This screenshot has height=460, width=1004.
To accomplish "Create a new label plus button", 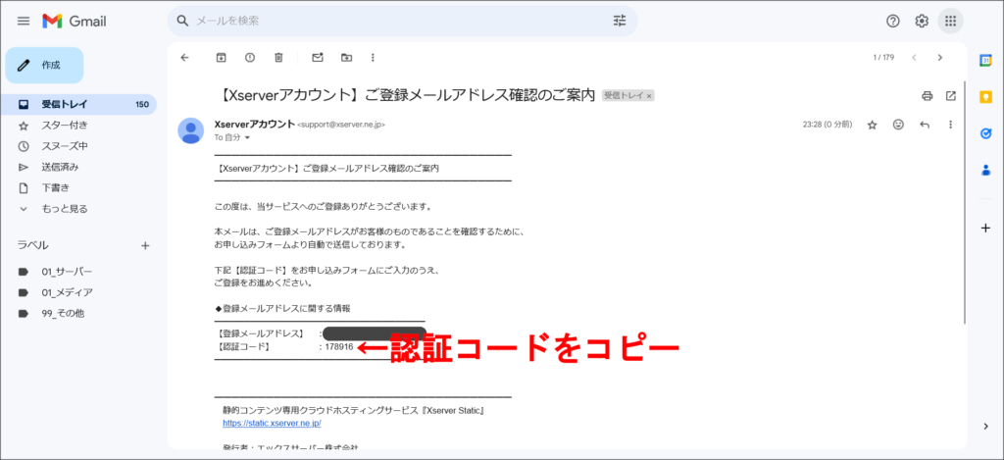I will tap(145, 245).
